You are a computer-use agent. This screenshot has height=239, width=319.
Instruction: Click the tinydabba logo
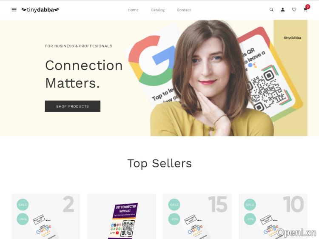coord(40,9)
